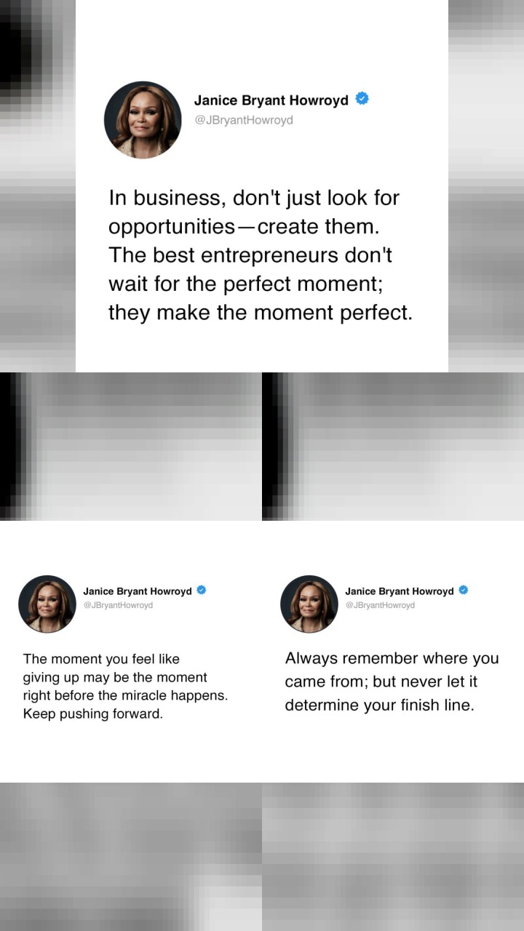Open blurred image left of the top tweet
The width and height of the screenshot is (524, 931).
(38, 186)
